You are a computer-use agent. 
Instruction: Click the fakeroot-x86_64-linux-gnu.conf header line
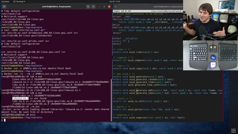(x=39, y=33)
